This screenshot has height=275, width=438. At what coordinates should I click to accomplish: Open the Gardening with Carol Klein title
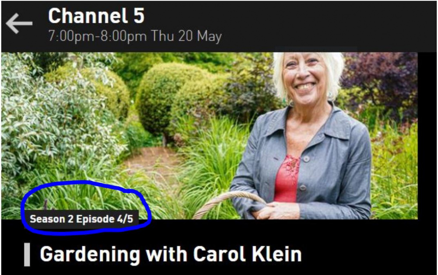coord(171,254)
